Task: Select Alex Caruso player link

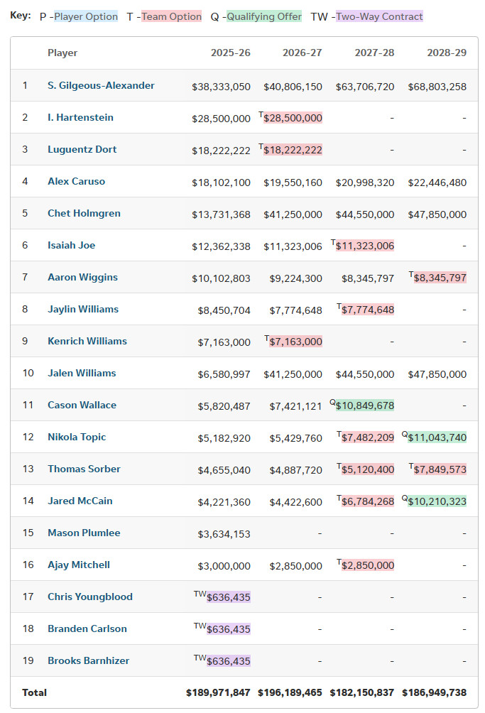Action: point(76,182)
